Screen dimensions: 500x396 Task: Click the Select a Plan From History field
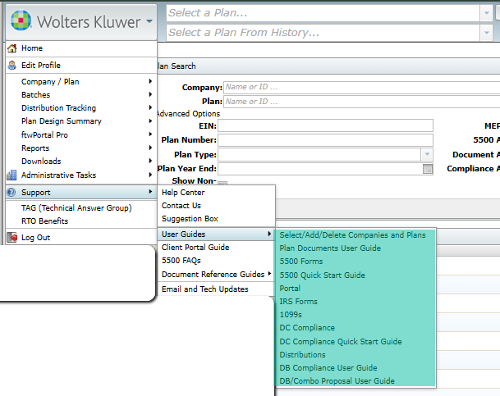(x=323, y=33)
